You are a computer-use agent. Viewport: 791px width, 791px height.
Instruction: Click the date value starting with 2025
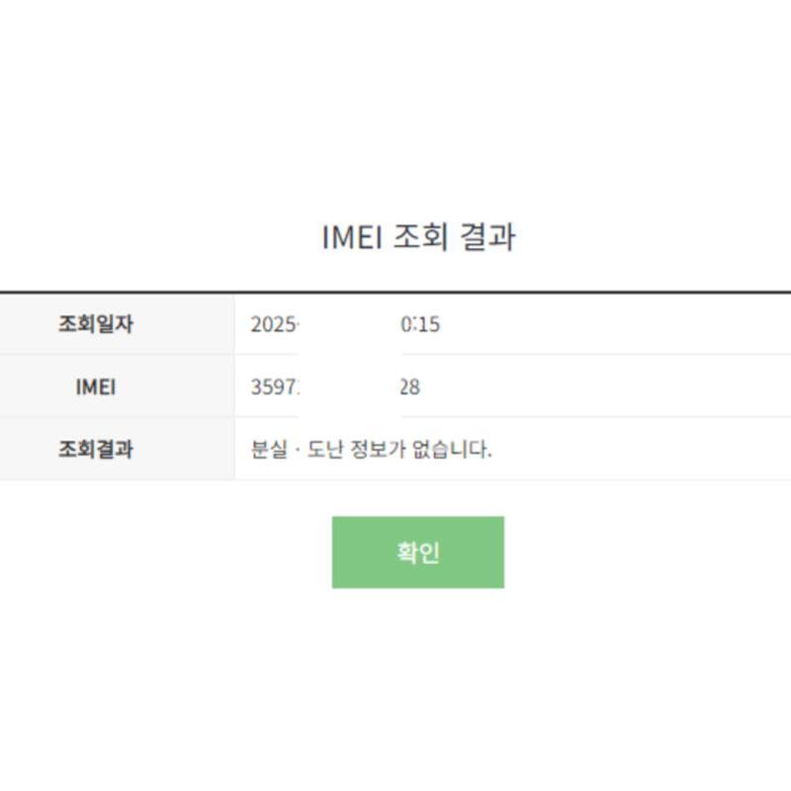(274, 324)
